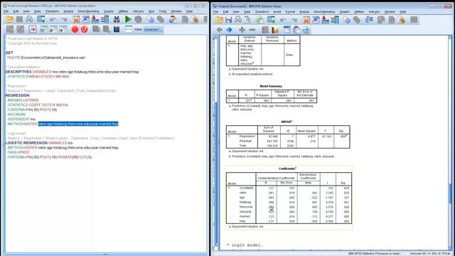The image size is (455, 256).
Task: Expand the outline item with the plus icon
Action: [x=242, y=30]
